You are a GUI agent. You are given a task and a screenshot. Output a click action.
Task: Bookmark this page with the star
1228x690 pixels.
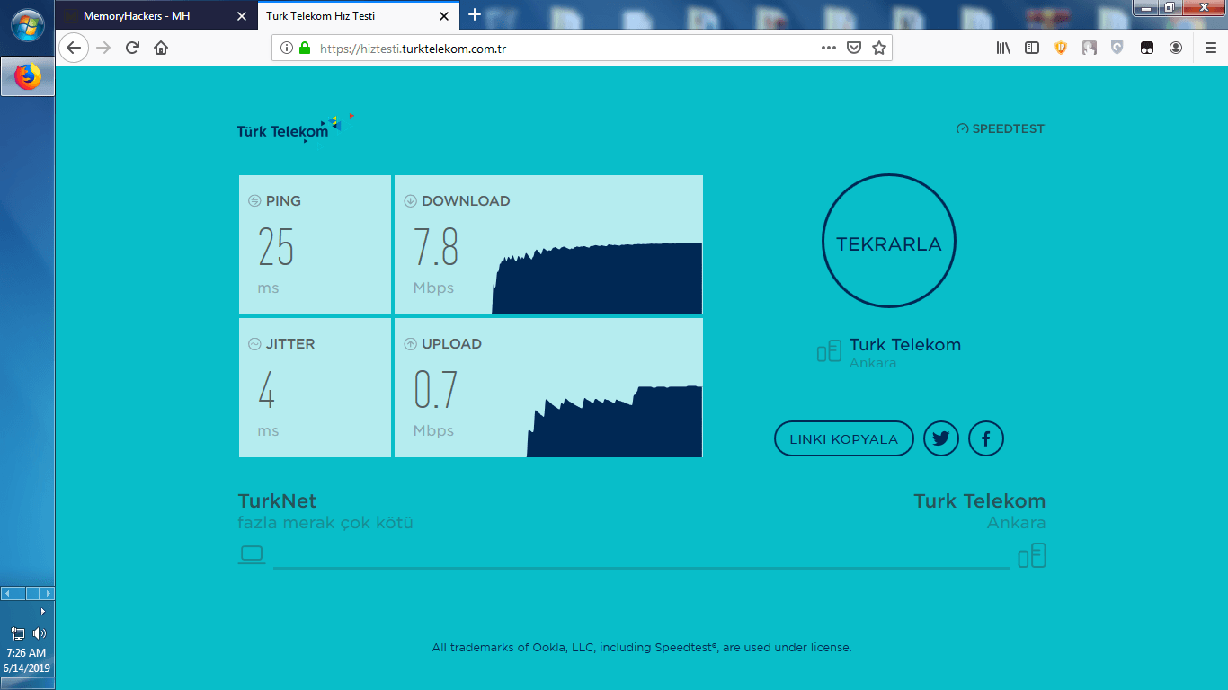(x=879, y=49)
